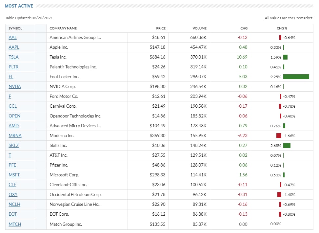The width and height of the screenshot is (319, 233).
Task: Click the CHG column header
Action: [244, 28]
